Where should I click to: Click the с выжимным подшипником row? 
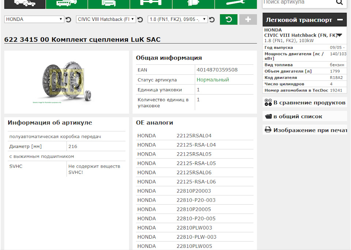pyautogui.click(x=67, y=156)
